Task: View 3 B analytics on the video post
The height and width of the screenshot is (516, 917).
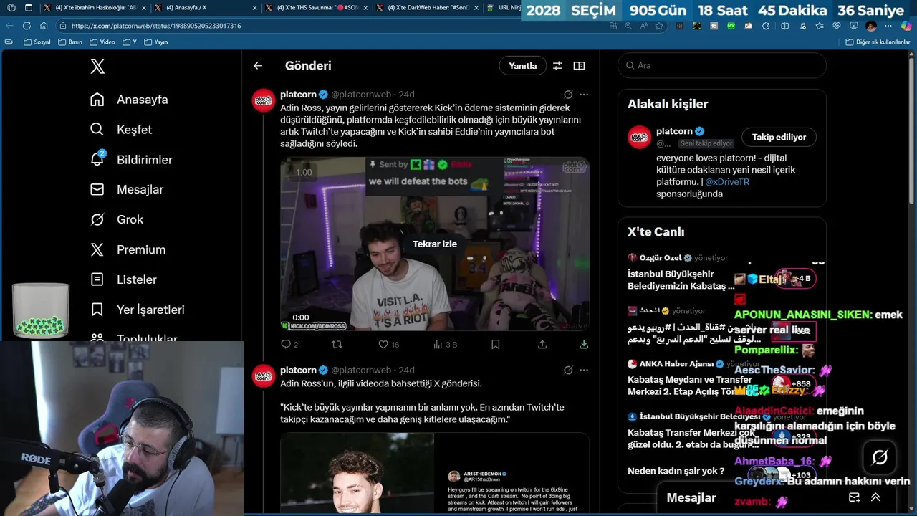Action: (x=446, y=345)
